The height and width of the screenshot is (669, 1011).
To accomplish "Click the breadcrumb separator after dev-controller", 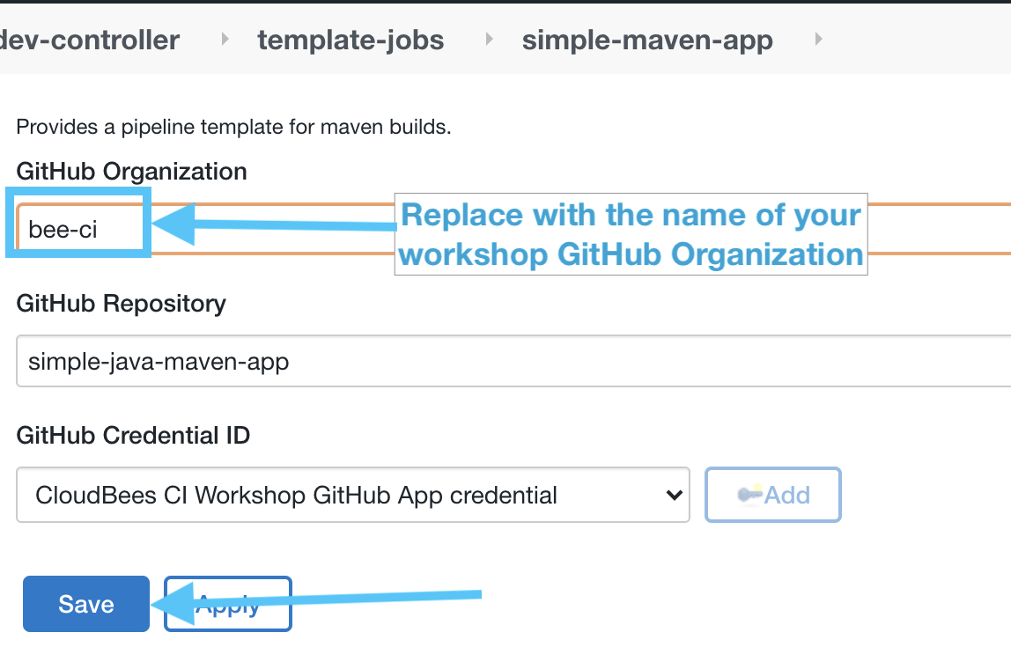I will 223,39.
